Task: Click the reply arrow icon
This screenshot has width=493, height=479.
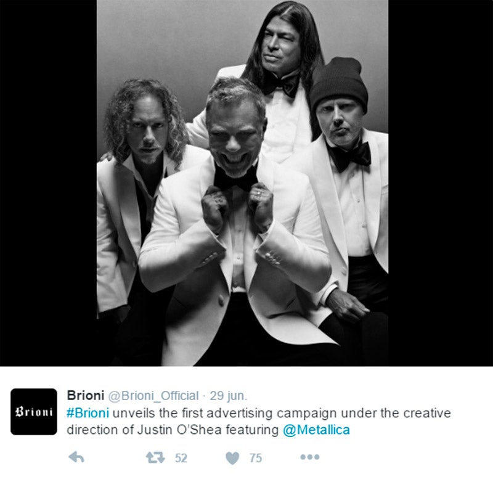Action: click(76, 457)
